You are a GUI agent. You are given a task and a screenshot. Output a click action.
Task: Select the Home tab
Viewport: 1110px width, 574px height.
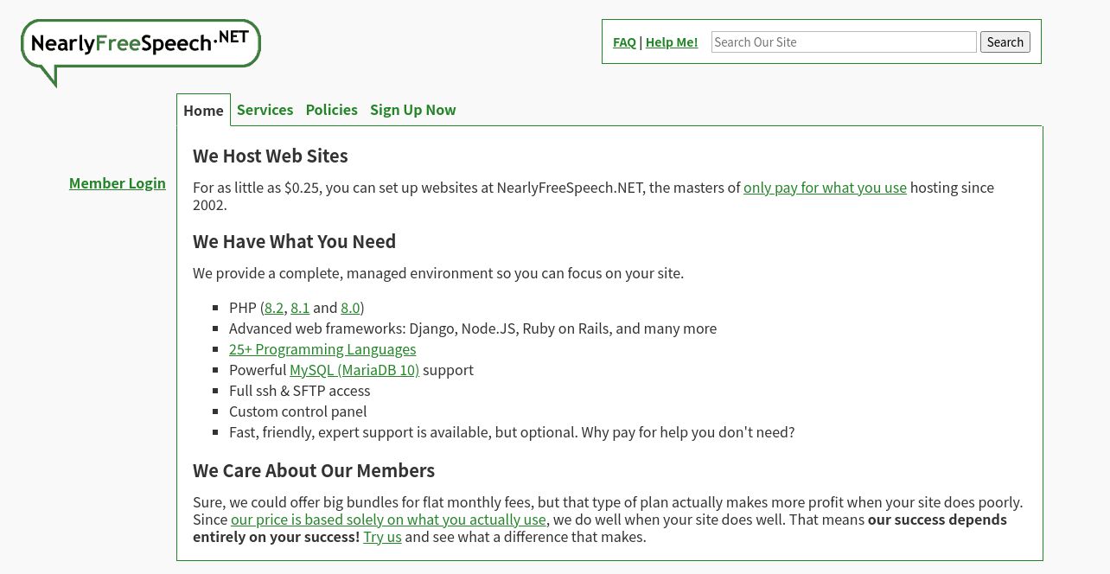[203, 111]
